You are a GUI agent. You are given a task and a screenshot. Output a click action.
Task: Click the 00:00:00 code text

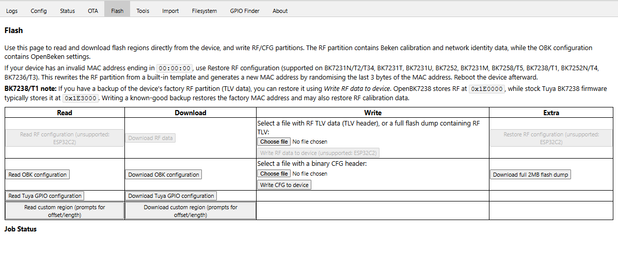tap(175, 68)
